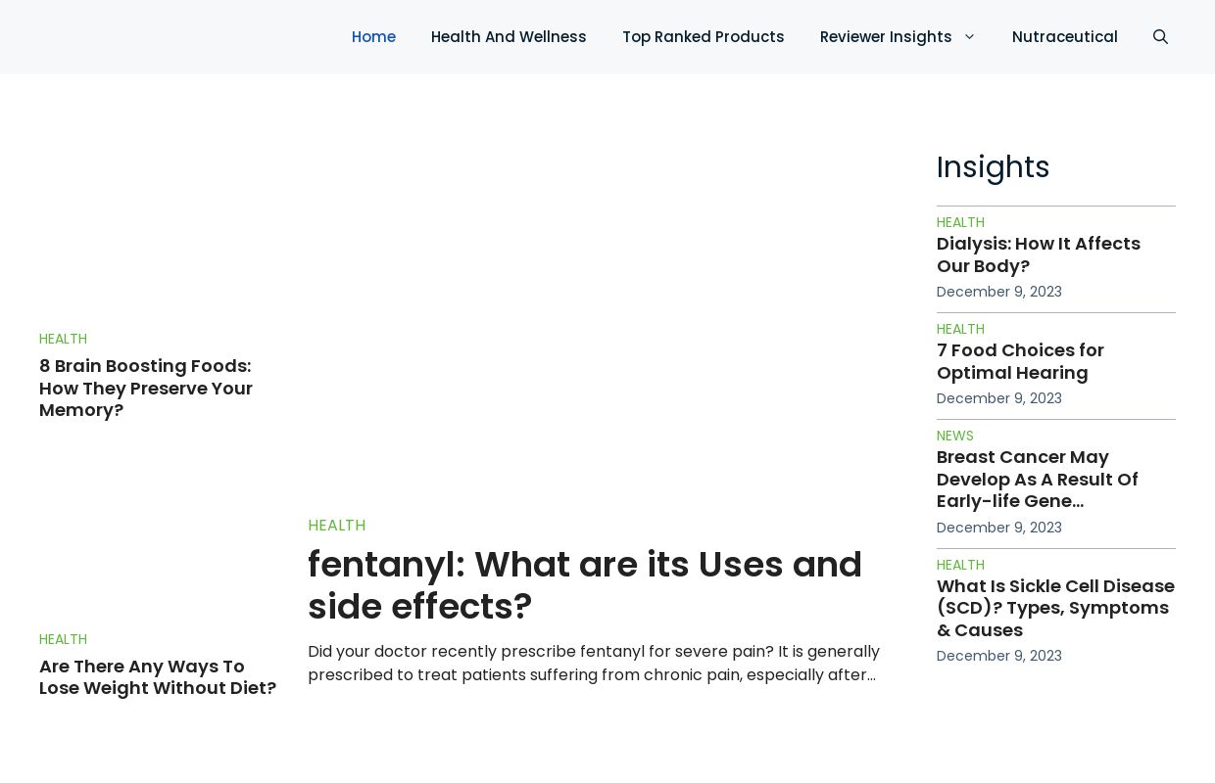
Task: Go to the Home menu item
Action: (x=373, y=37)
